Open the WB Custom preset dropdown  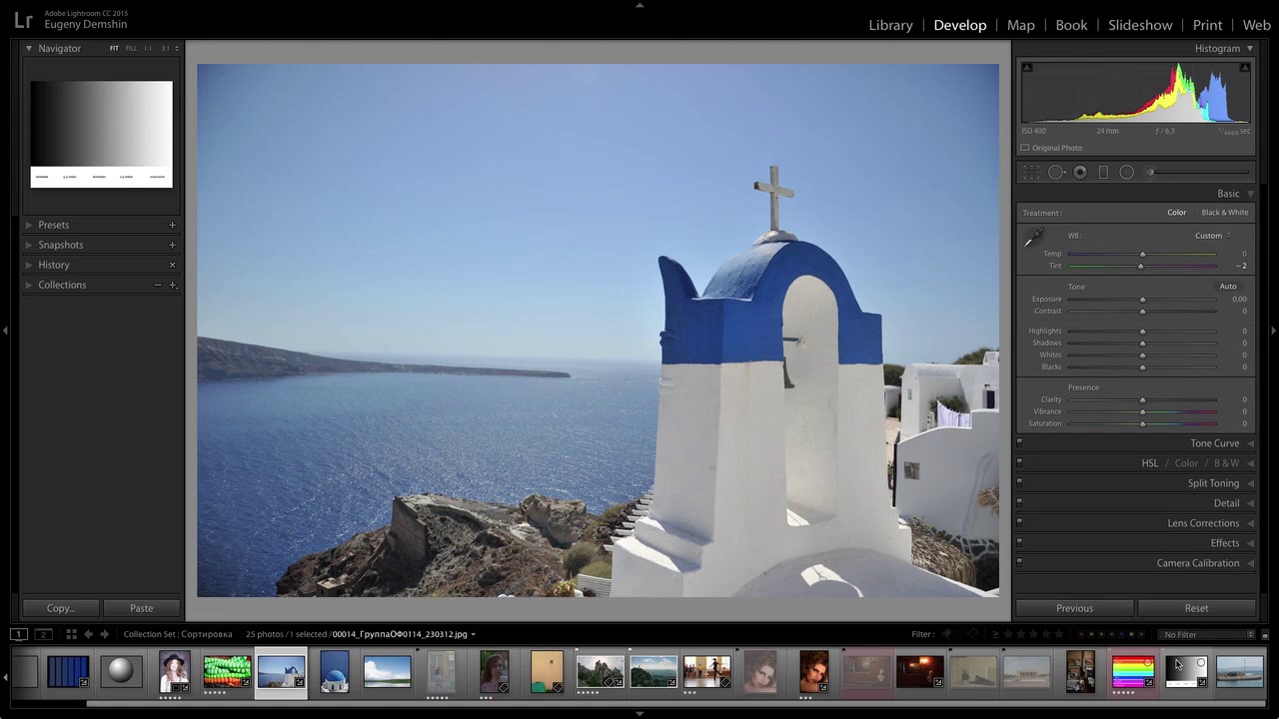(1213, 236)
